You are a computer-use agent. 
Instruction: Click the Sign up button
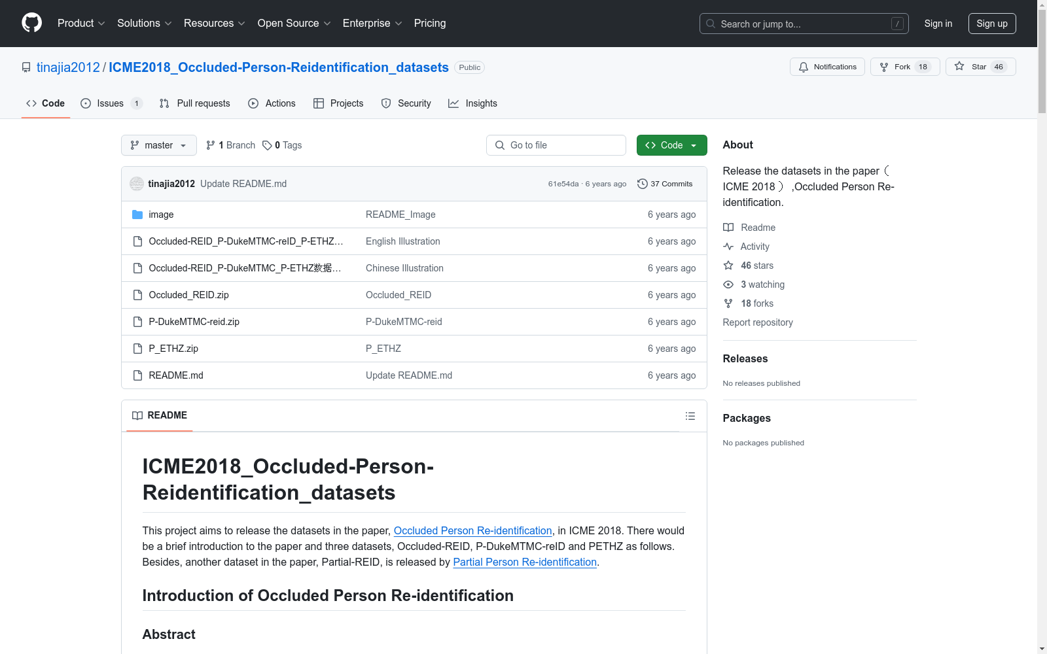pyautogui.click(x=992, y=24)
